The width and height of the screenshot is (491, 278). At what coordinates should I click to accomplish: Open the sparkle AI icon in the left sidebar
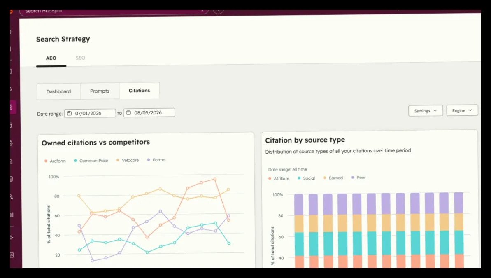(12, 237)
